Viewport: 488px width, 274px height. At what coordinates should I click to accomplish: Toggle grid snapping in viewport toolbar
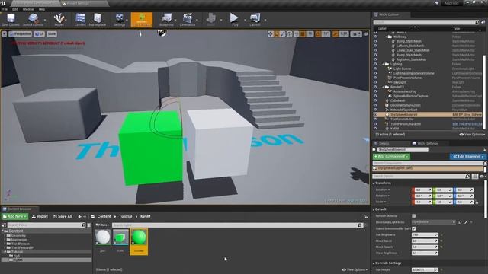click(x=303, y=33)
